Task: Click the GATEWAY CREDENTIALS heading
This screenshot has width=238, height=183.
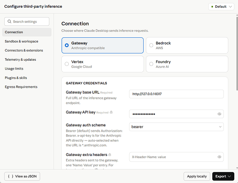Action: pos(86,83)
